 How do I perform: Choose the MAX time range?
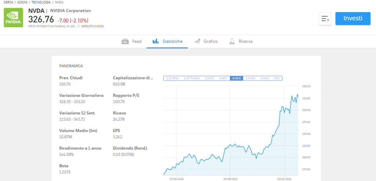[x=277, y=78]
